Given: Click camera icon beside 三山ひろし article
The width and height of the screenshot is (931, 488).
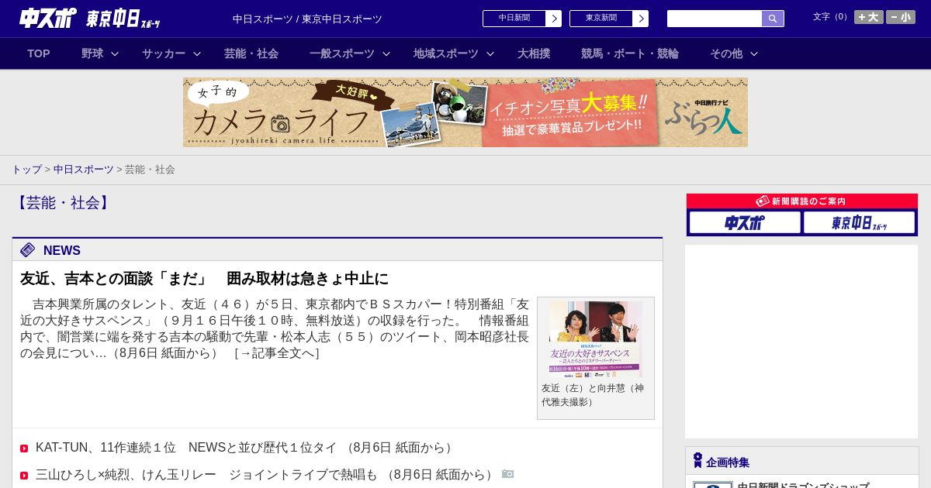Looking at the screenshot, I should tap(508, 474).
